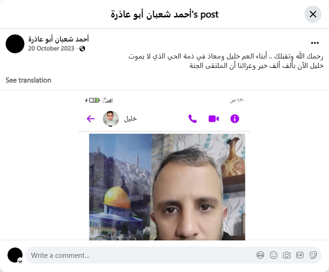Open the poster's black profile picture
Image resolution: width=329 pixels, height=272 pixels.
15,44
